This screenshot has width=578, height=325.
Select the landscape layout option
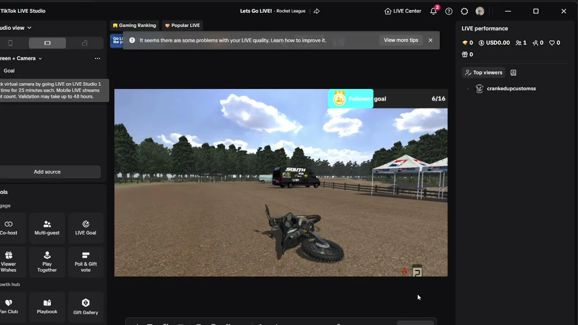click(x=47, y=43)
